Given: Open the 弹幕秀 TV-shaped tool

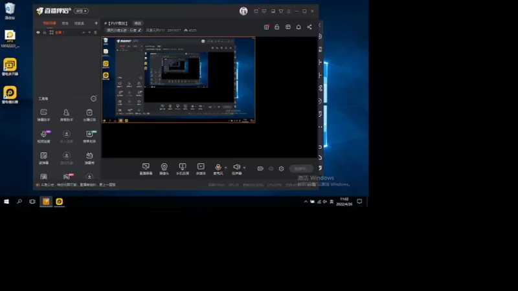Looking at the screenshot, I should point(89,158).
